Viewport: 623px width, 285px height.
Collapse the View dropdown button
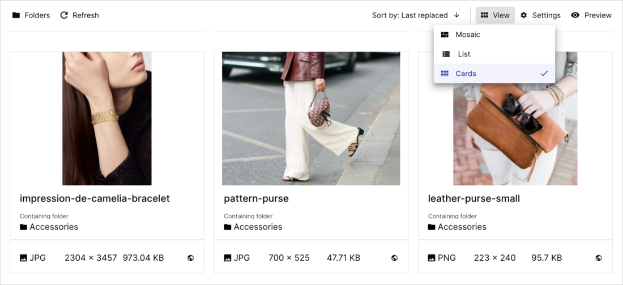coord(495,15)
